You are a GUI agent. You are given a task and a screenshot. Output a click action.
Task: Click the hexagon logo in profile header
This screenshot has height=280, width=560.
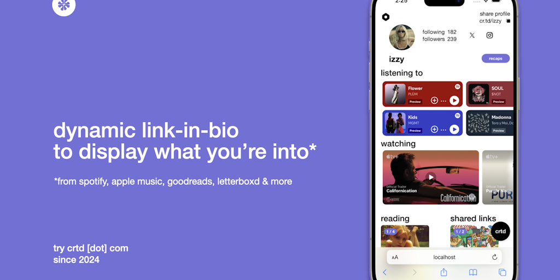click(386, 17)
